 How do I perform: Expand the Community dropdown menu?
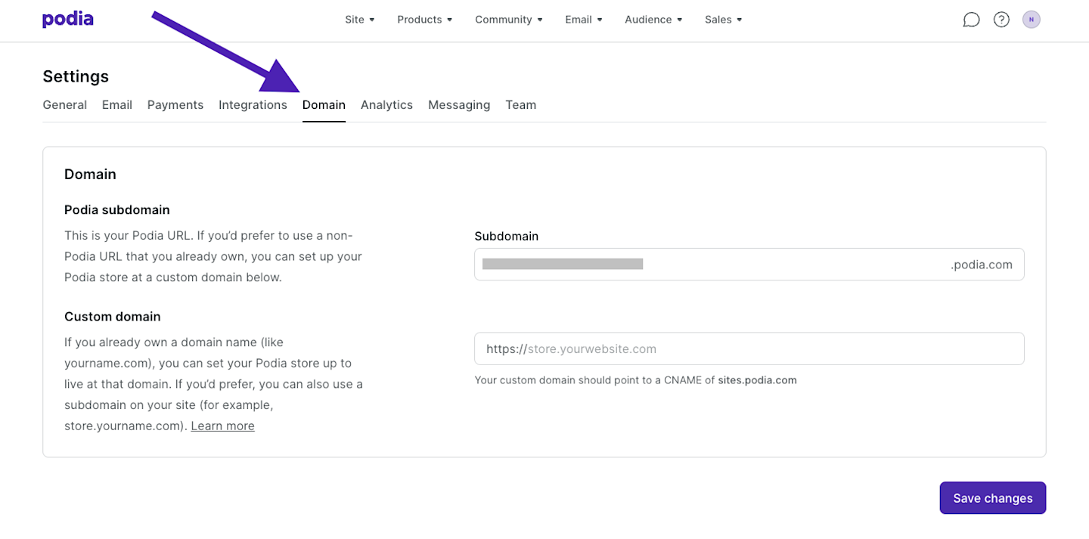pos(509,20)
